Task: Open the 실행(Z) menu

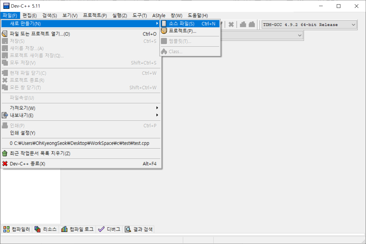Action: [x=120, y=16]
